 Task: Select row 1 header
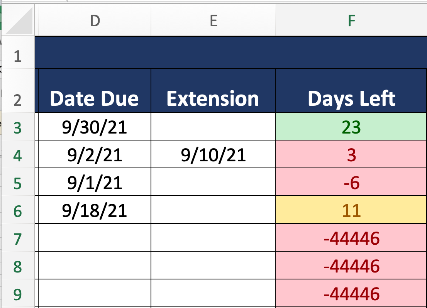tap(17, 57)
